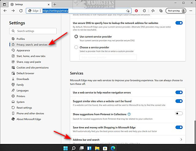Open System settings

tap(33, 102)
